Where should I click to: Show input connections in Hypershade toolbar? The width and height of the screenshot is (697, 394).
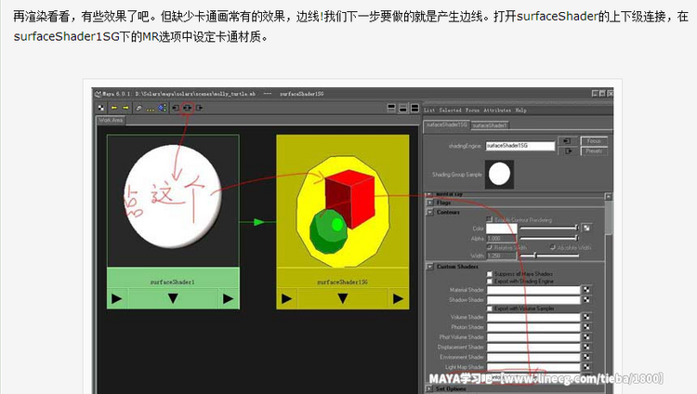coord(176,108)
